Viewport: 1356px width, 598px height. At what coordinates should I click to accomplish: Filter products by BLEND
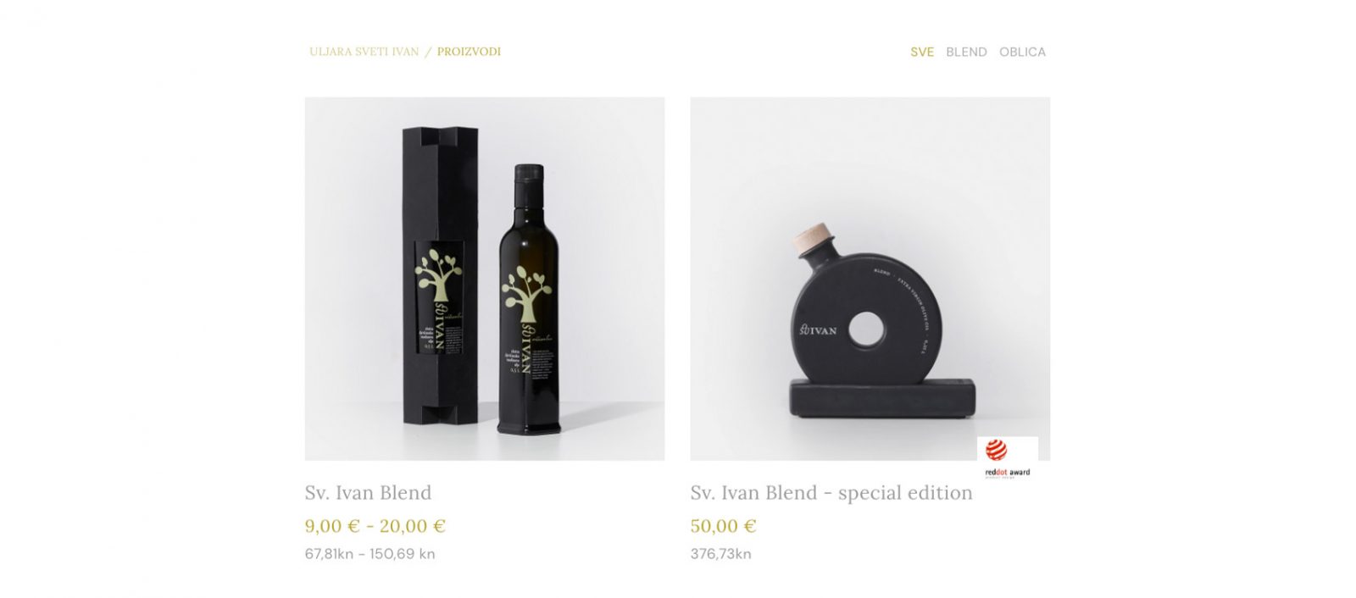966,52
